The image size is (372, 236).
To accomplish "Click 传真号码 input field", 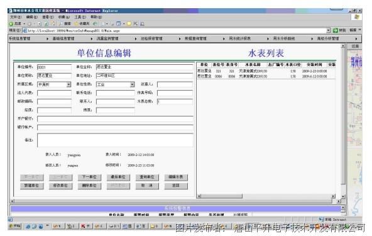I will click(x=175, y=93).
